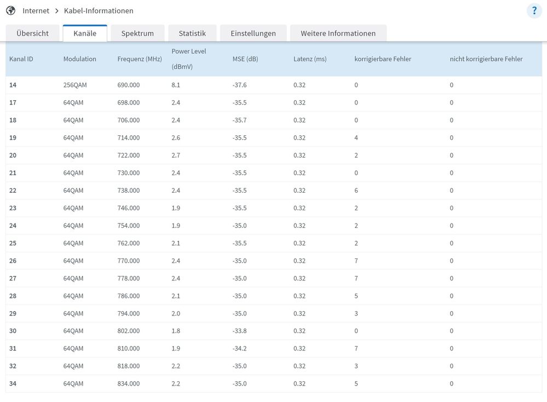The image size is (547, 402).
Task: Switch to the Übersicht tab
Action: pos(32,33)
